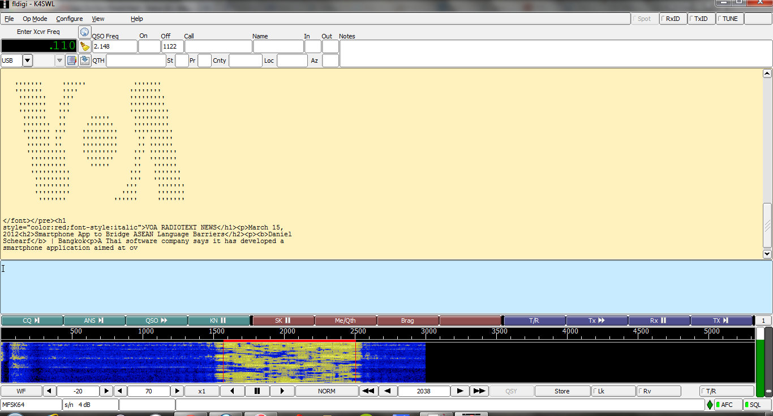Click the Store button
This screenshot has width=773, height=416.
562,391
